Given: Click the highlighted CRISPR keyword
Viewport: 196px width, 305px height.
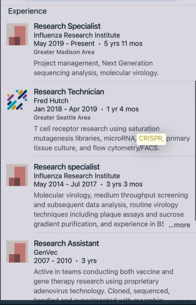Looking at the screenshot, I should [151, 139].
